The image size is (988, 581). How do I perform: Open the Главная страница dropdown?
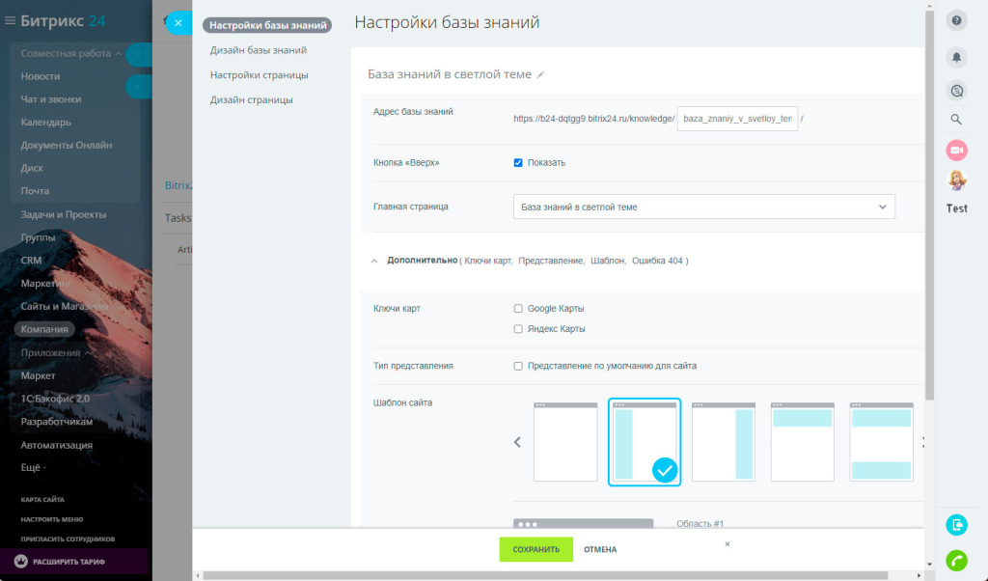click(x=703, y=207)
